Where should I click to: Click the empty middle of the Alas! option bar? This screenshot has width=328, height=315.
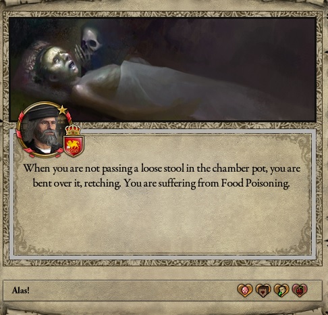(x=133, y=291)
